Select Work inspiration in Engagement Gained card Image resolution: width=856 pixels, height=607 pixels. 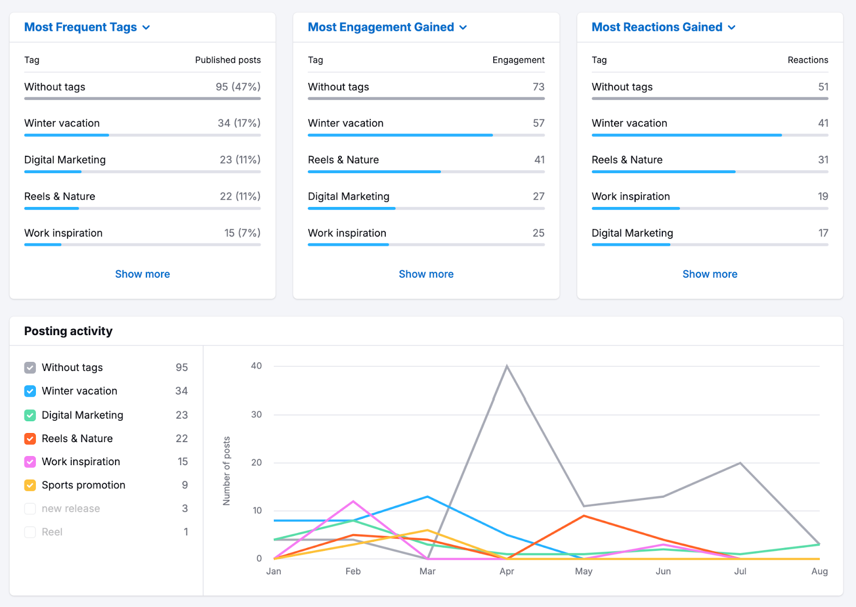426,236
